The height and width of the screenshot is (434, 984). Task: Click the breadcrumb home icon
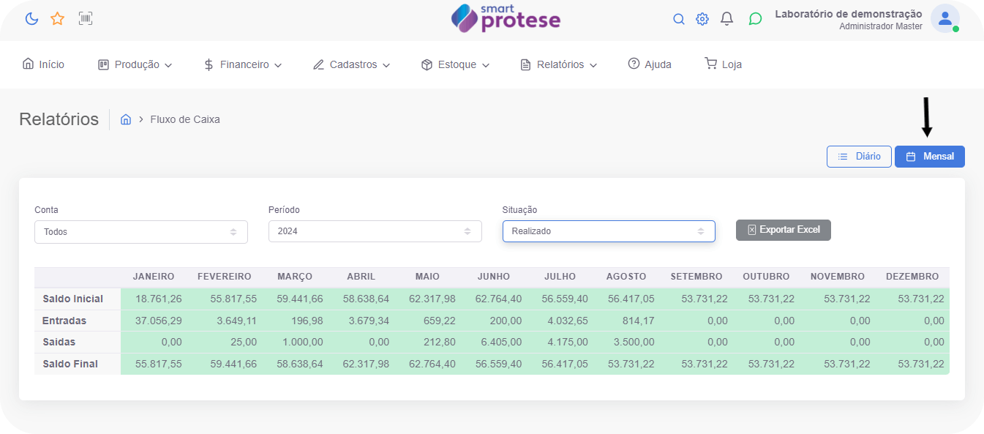pos(126,119)
